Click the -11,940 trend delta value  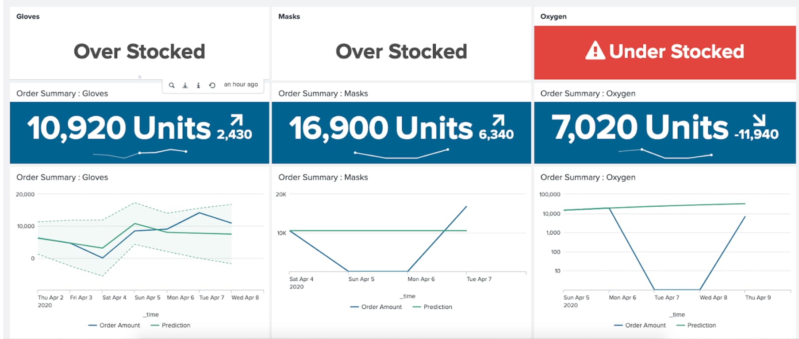pos(756,134)
